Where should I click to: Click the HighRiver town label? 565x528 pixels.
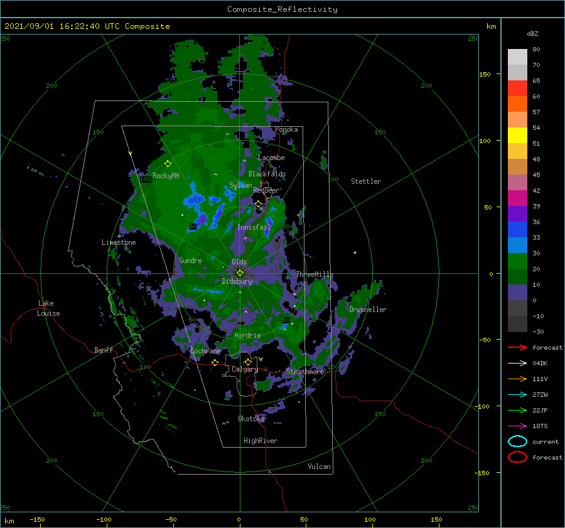261,441
